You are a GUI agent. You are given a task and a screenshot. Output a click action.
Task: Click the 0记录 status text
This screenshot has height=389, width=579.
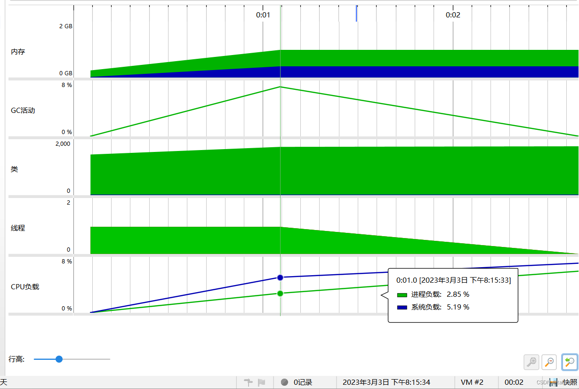(303, 382)
